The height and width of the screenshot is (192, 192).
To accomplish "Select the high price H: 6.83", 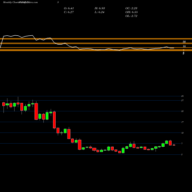I will [100, 8].
